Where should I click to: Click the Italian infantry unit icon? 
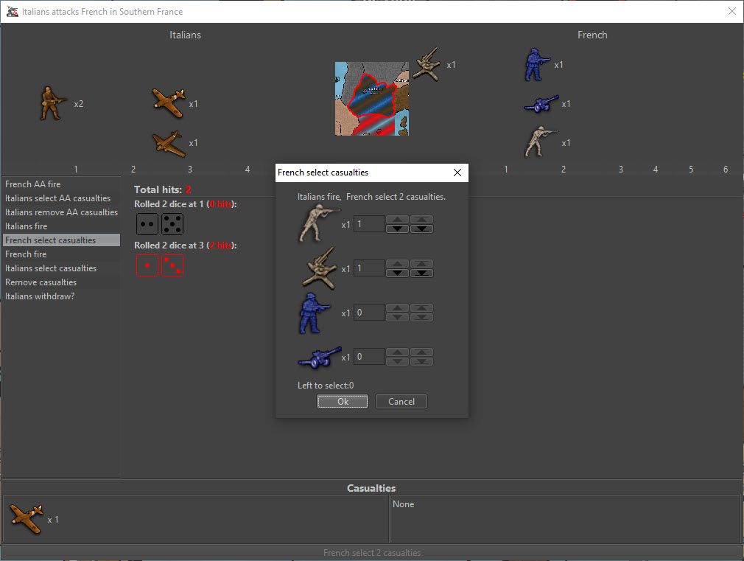coord(52,103)
